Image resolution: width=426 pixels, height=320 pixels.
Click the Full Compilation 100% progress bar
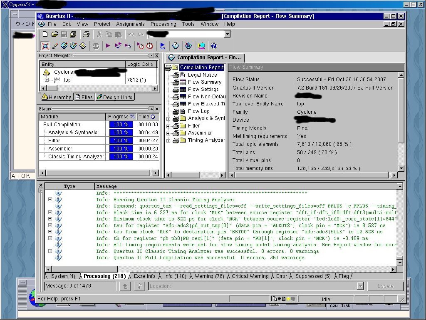pyautogui.click(x=121, y=124)
